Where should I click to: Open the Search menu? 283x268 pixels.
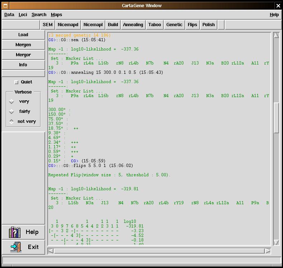coord(39,15)
